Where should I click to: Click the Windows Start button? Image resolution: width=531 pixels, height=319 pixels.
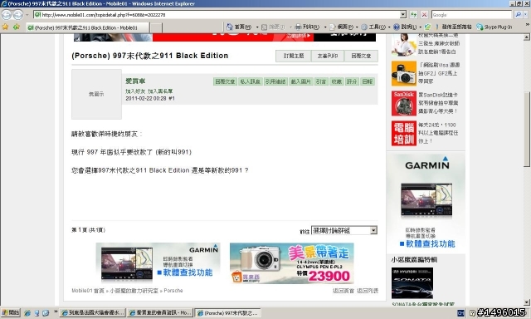(11, 313)
